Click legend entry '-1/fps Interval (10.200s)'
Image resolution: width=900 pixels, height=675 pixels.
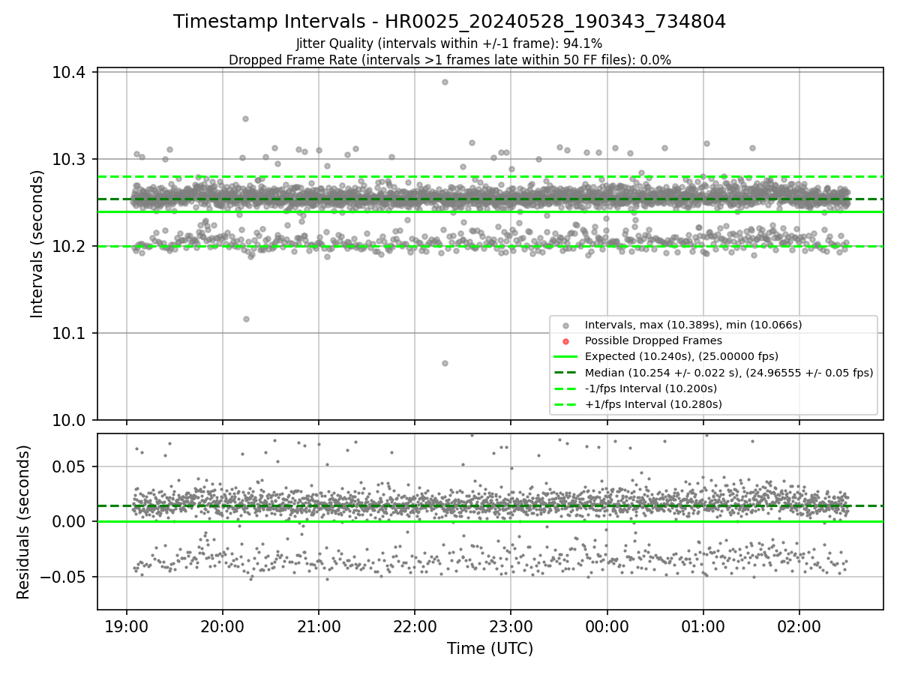click(x=651, y=388)
